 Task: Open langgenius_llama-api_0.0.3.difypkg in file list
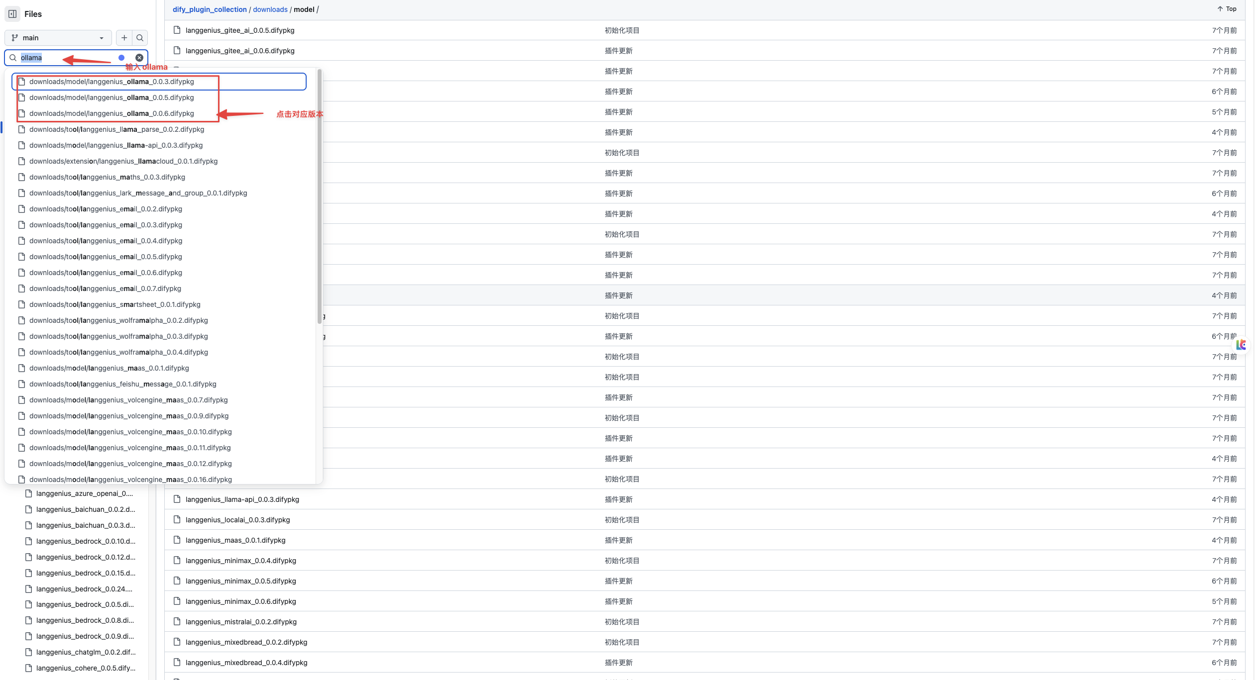click(x=242, y=499)
